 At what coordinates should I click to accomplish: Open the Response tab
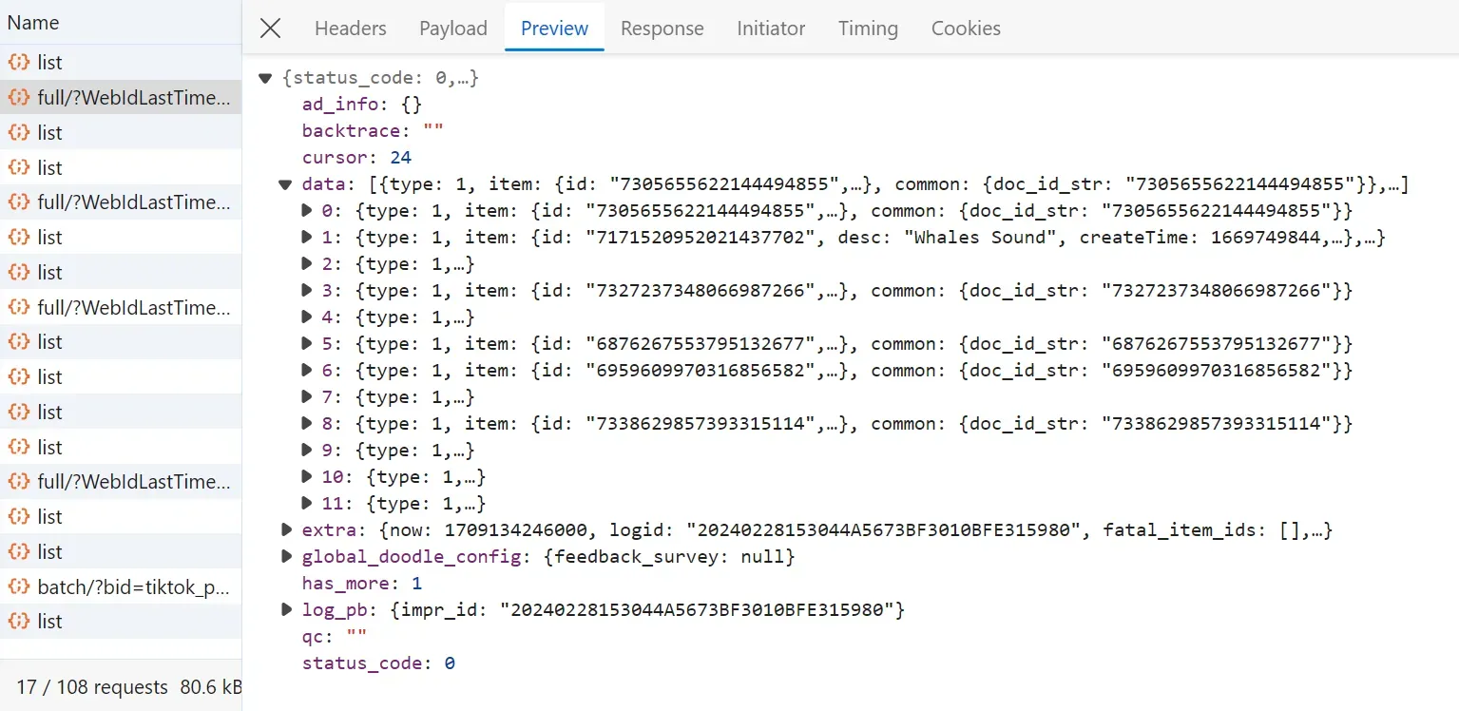coord(662,28)
